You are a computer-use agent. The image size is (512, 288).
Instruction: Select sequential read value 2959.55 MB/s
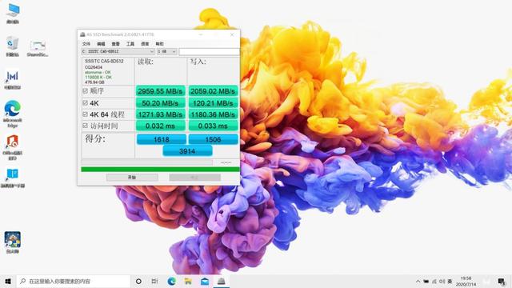(x=160, y=91)
